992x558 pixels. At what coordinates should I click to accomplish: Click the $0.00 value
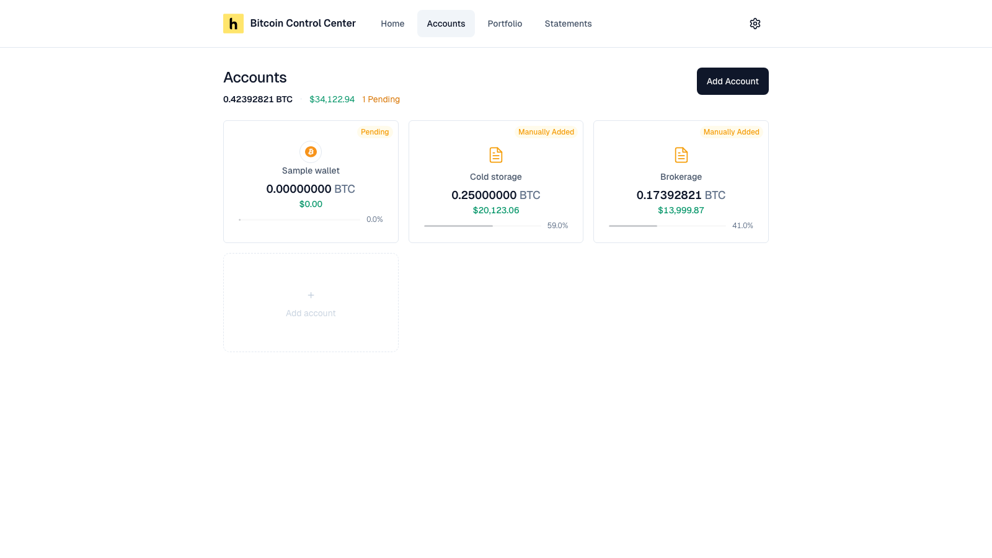tap(311, 204)
